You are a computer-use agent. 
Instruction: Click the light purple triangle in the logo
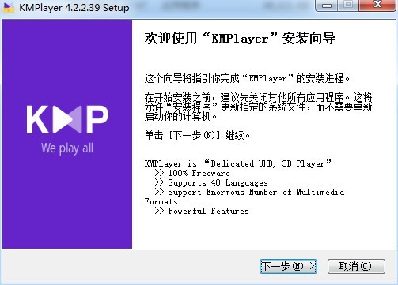click(x=77, y=120)
